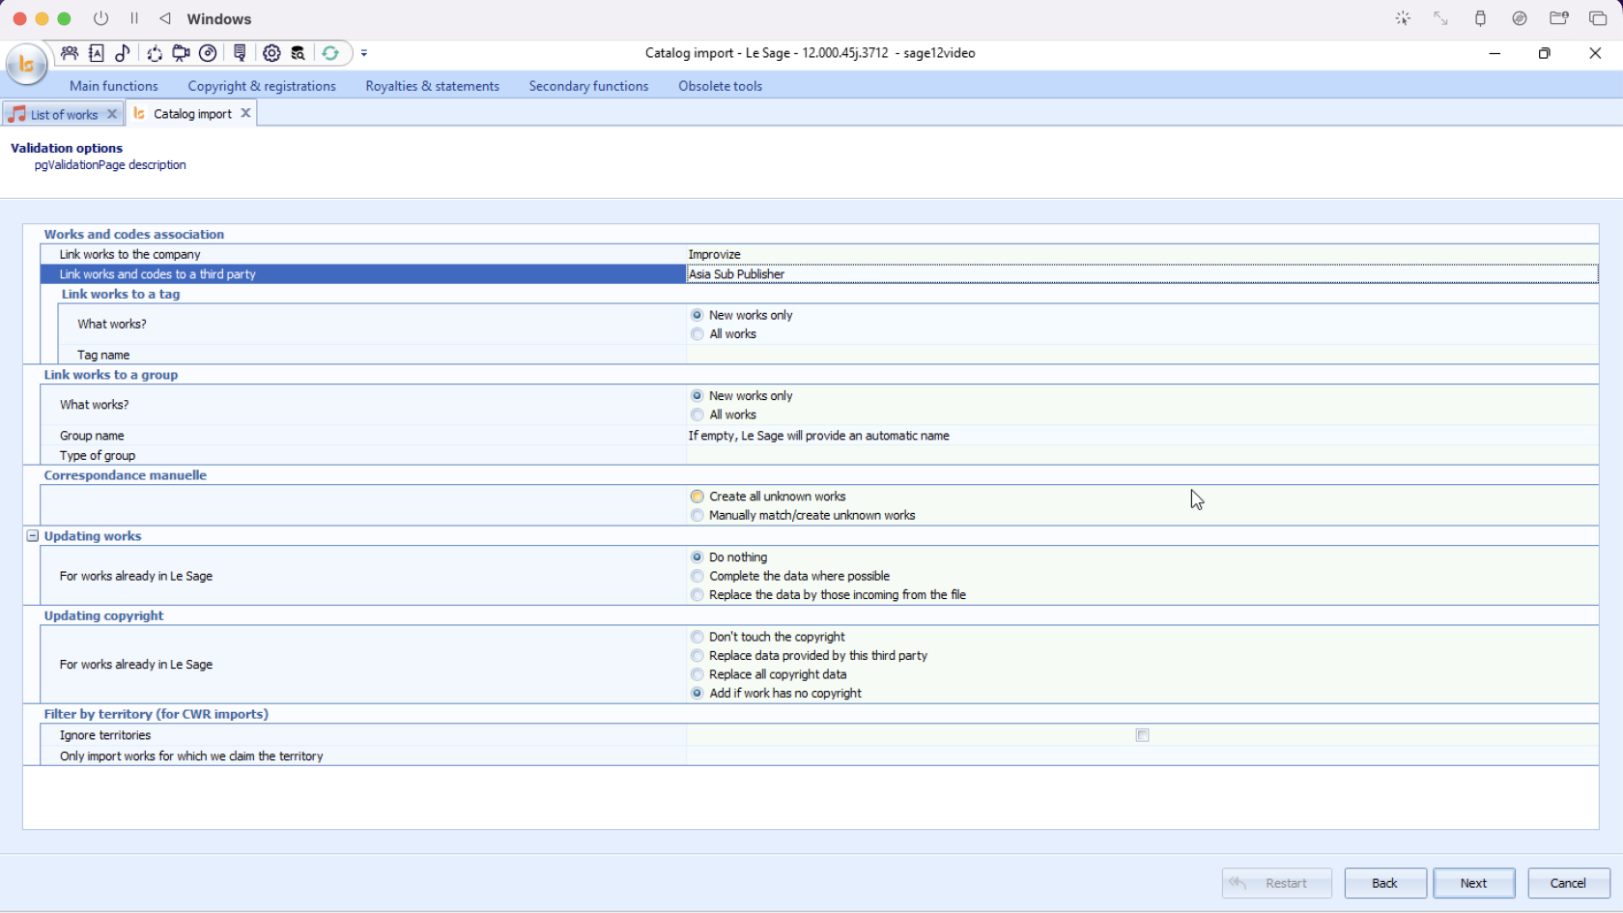Click the cursor highlight icon in VM bar
This screenshot has height=913, width=1623.
click(1403, 18)
